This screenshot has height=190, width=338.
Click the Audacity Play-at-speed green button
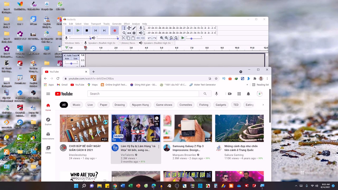[x=182, y=38]
